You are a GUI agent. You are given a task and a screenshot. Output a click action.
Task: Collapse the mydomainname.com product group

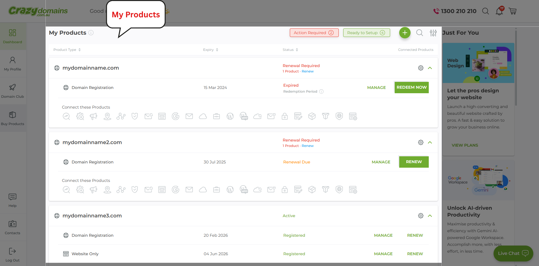tap(430, 68)
